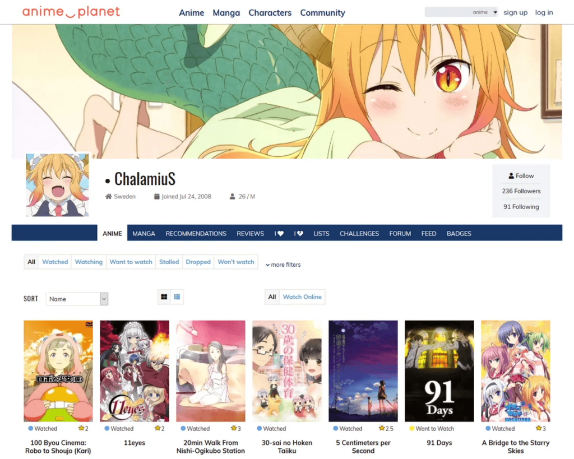
Task: Click the ChalamiuS profile avatar
Action: [58, 185]
